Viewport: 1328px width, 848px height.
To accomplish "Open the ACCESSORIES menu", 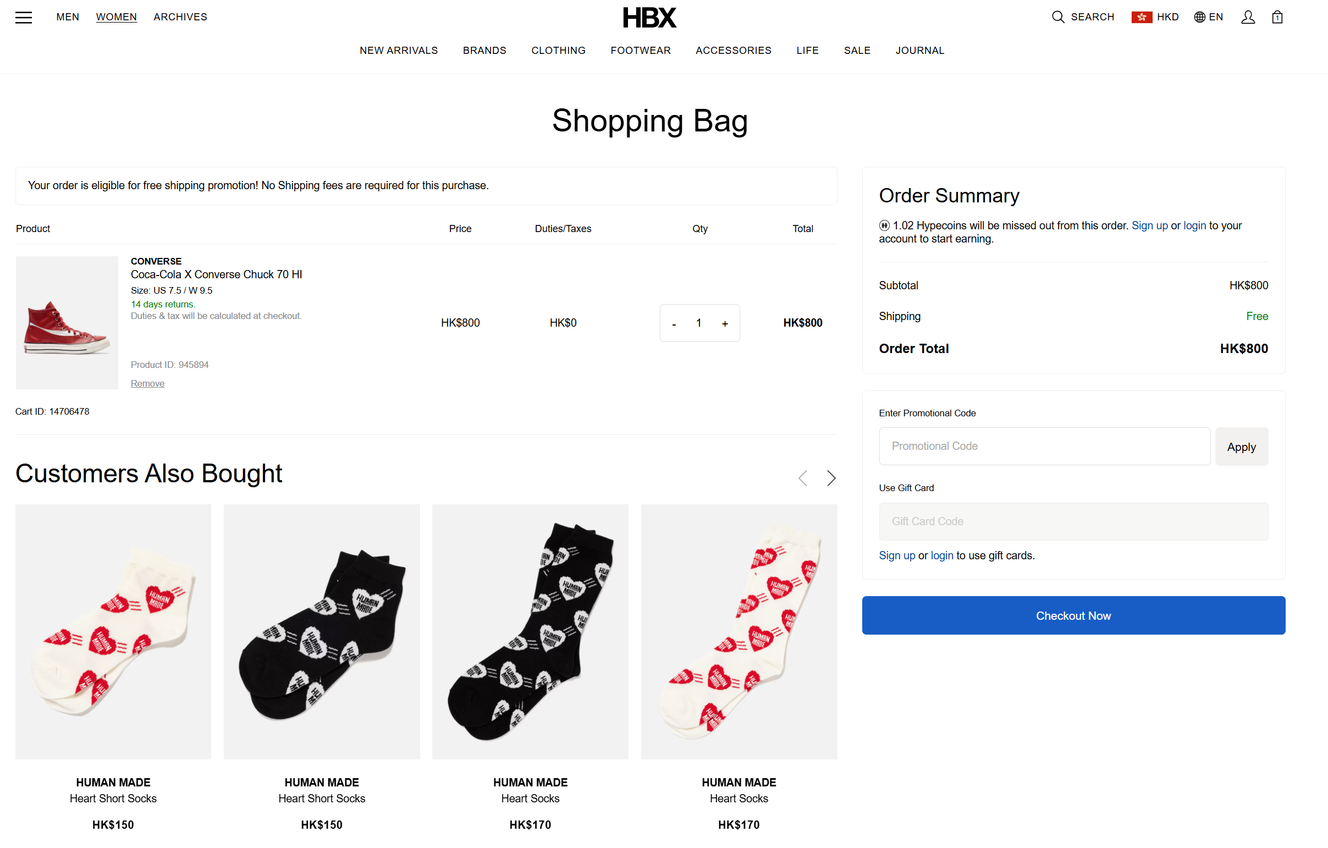I will (x=733, y=50).
